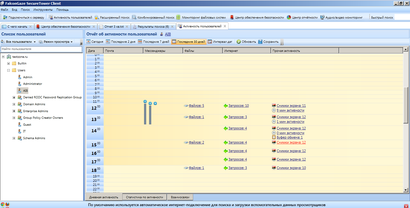410x208 pixels.
Task: Open the Reporting Center toolbar icon
Action: (289, 18)
